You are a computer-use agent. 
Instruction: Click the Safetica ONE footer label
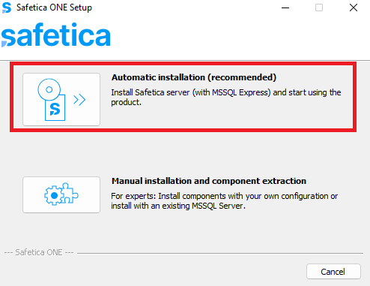(x=39, y=252)
